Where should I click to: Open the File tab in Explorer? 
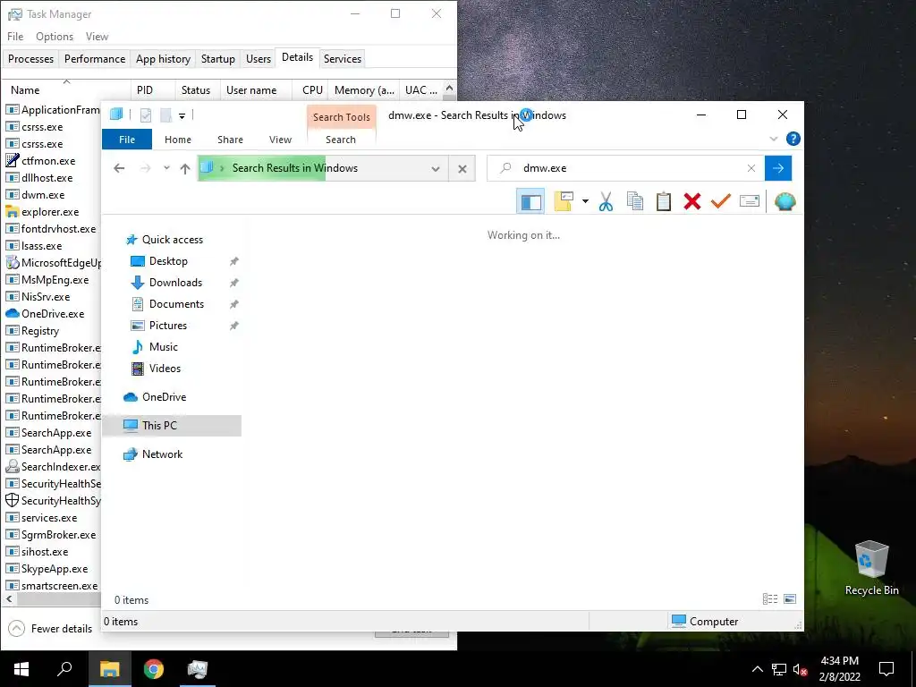[x=127, y=140]
